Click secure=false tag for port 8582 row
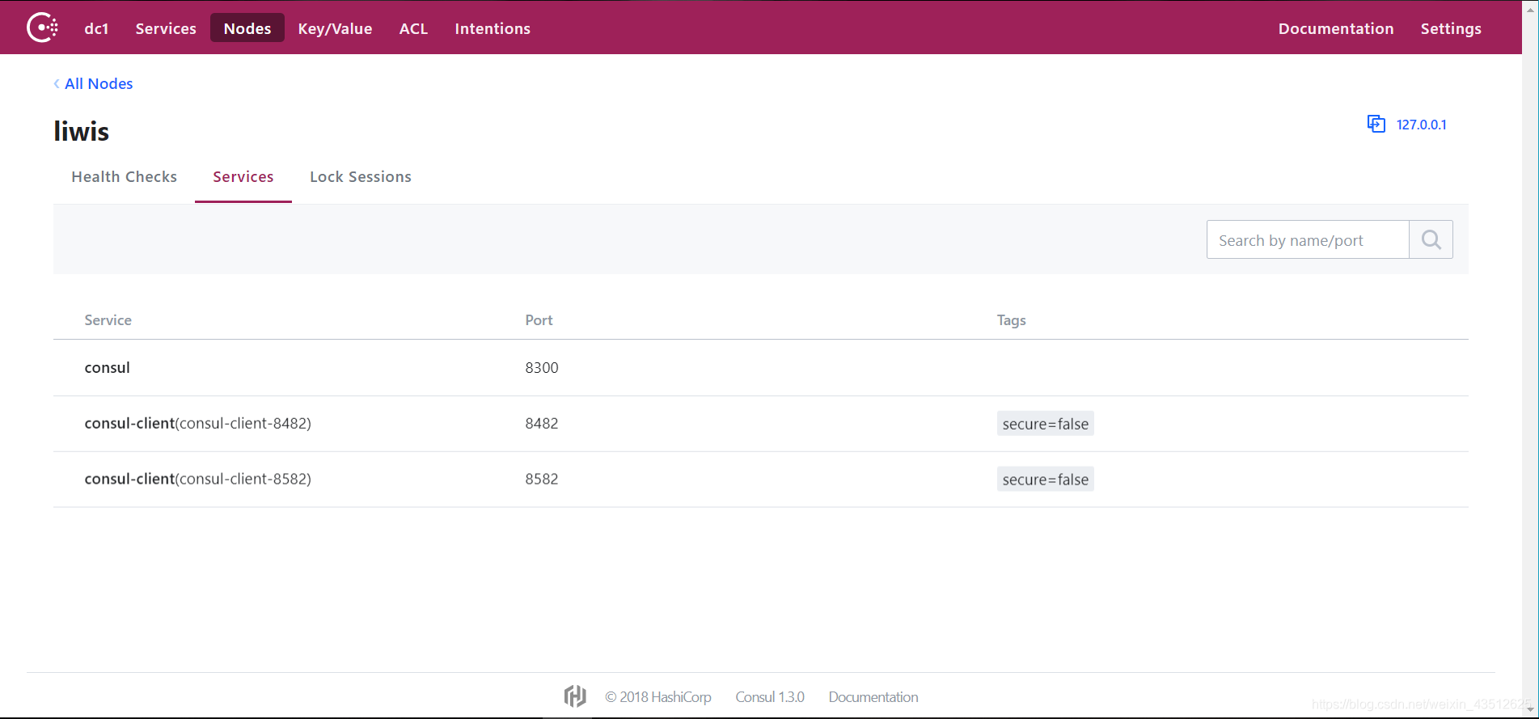Viewport: 1539px width, 719px height. (1045, 480)
